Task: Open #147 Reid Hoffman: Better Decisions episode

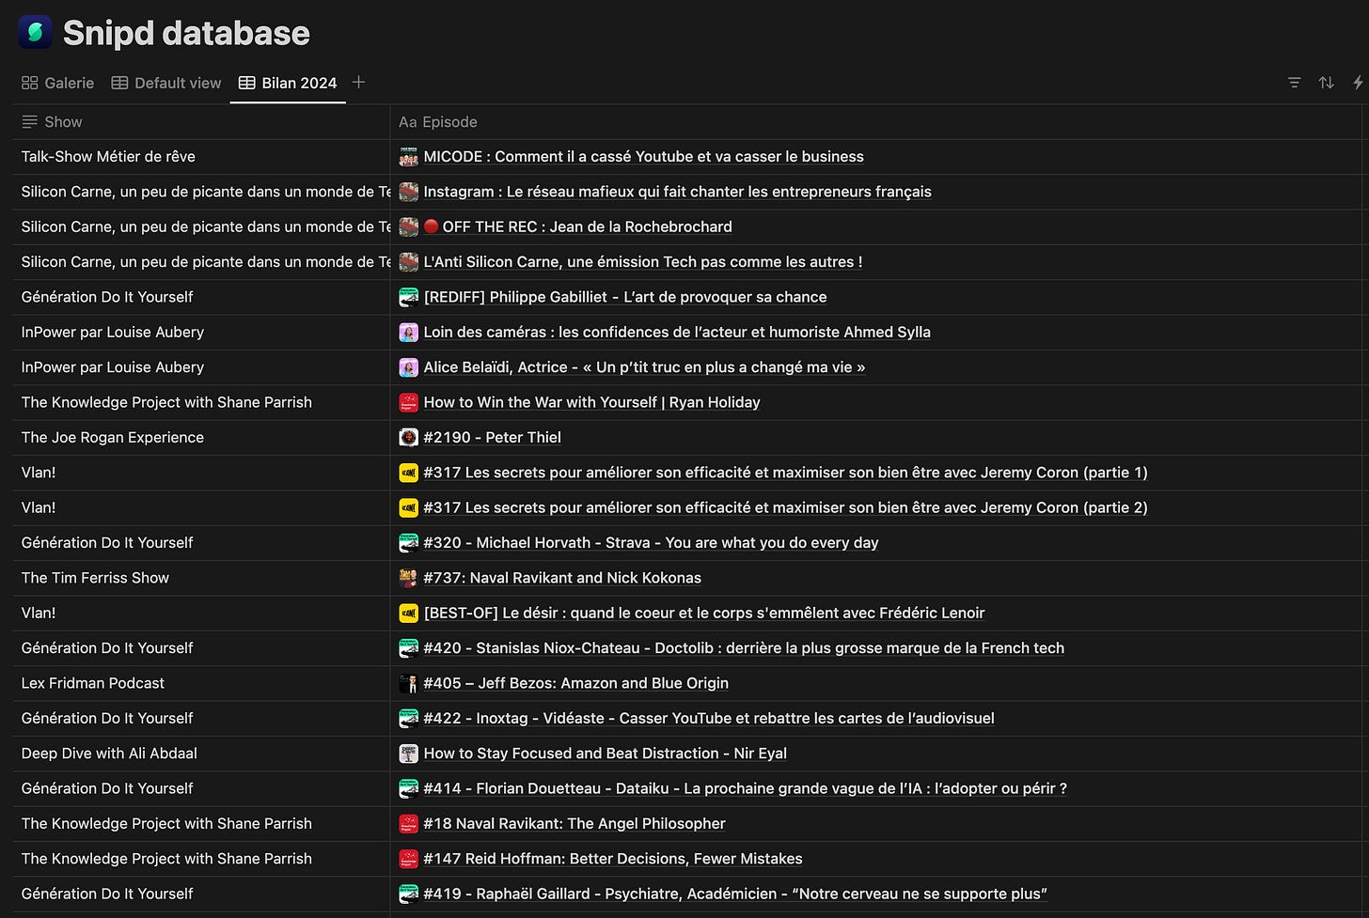Action: 613,859
